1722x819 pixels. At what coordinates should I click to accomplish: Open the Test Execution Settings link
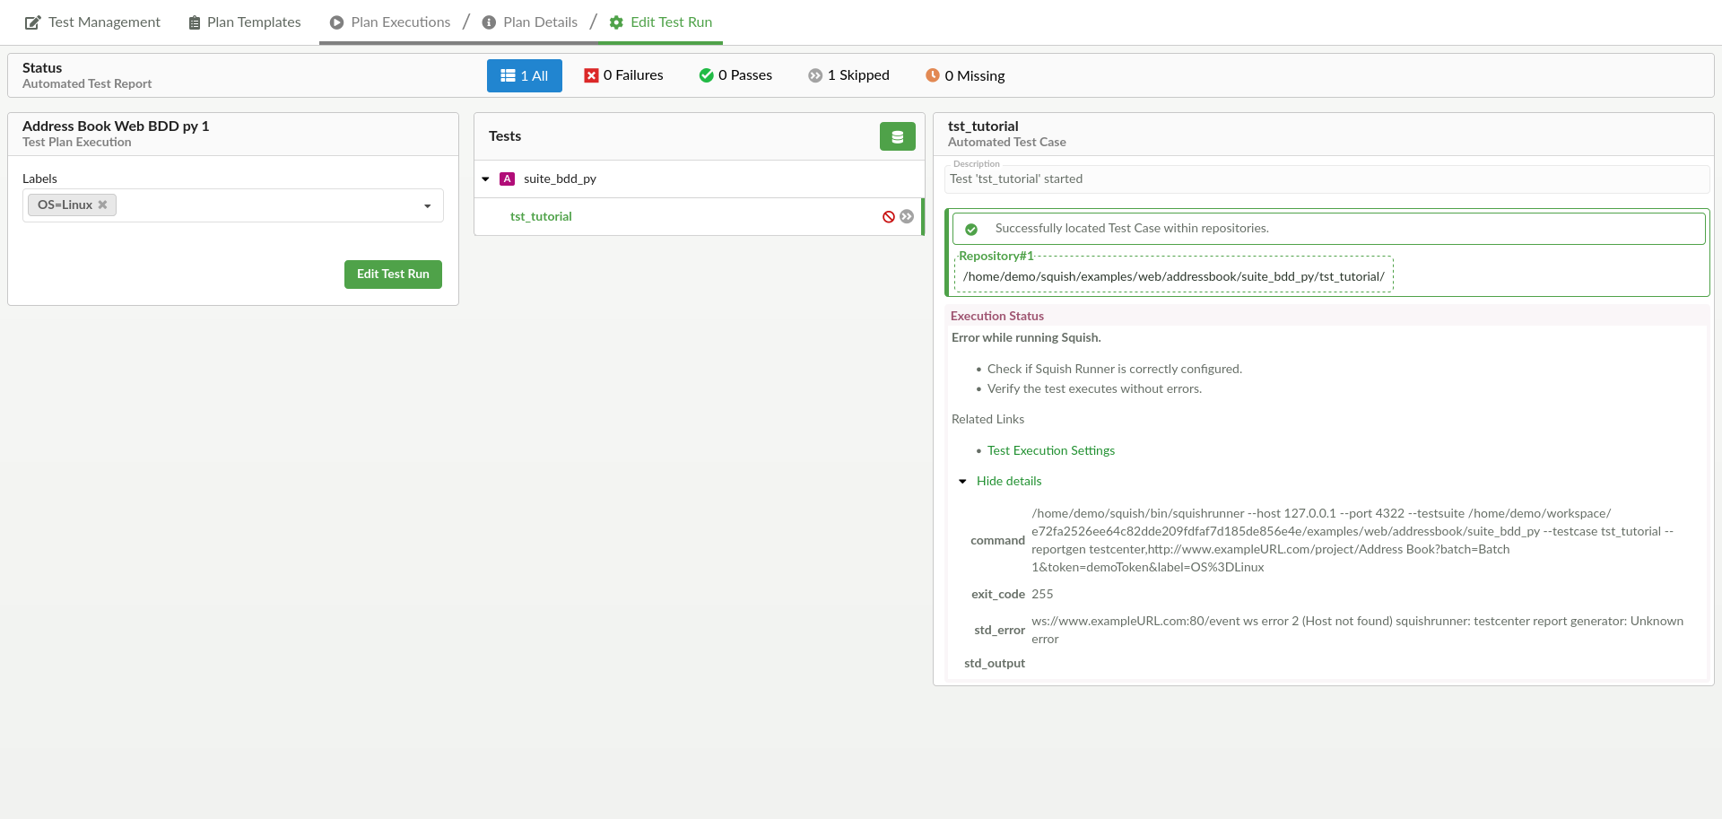coord(1050,451)
